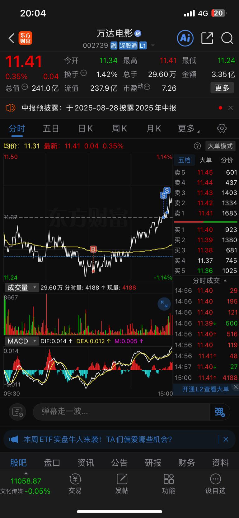Tap 15:00 trade row 4188
Image resolution: width=239 pixels, height=518 pixels.
[206, 378]
